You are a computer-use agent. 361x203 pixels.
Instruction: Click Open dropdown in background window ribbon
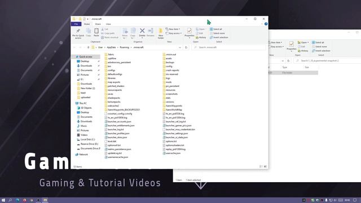pyautogui.click(x=303, y=43)
